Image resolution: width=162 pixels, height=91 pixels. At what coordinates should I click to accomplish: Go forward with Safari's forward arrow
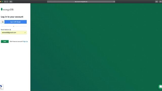(7, 2)
